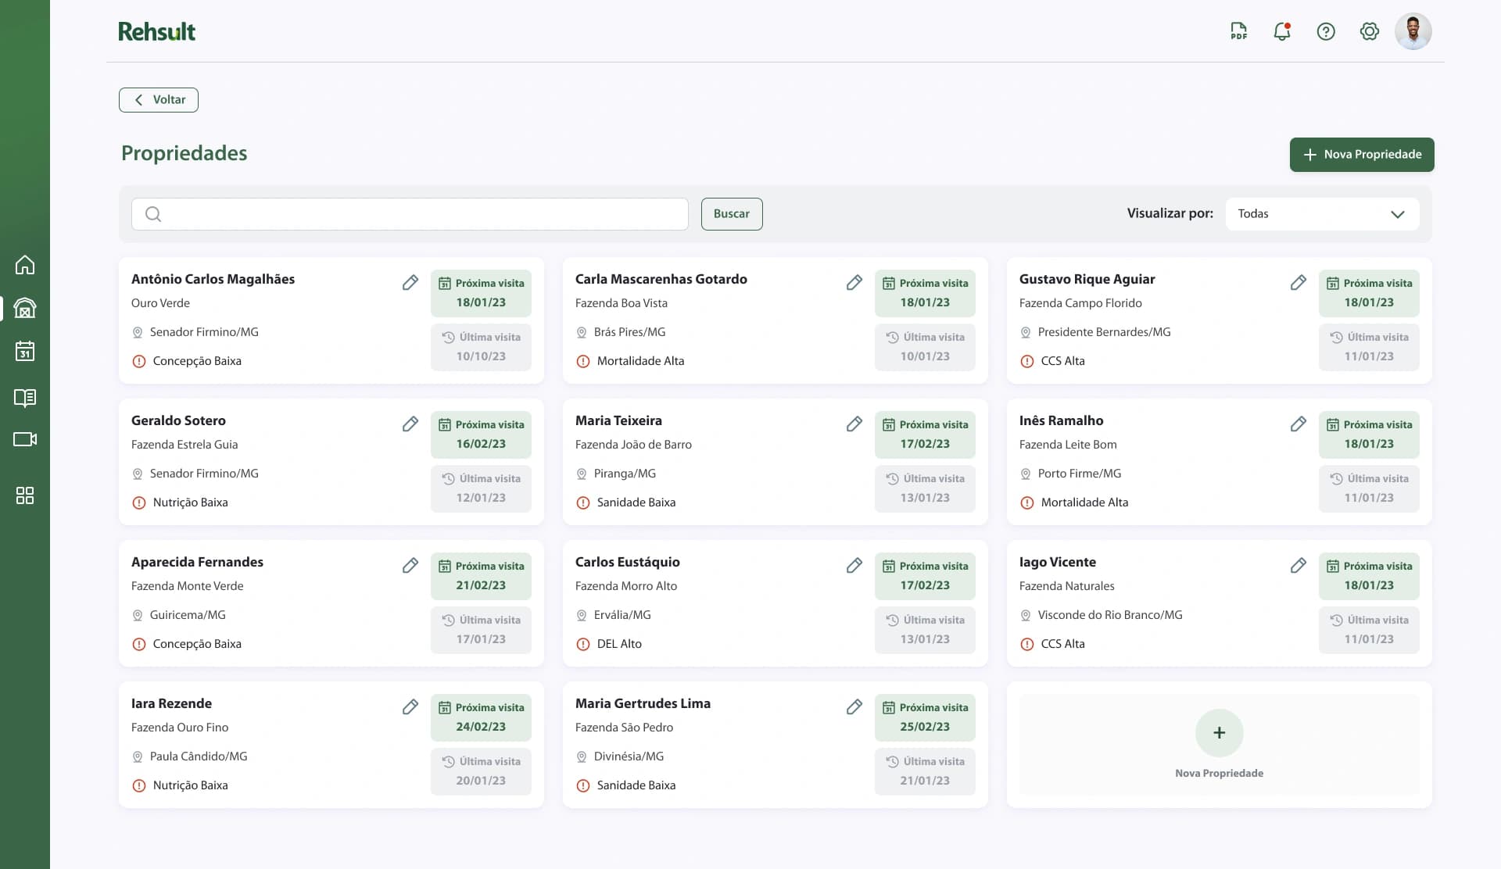
Task: Click the Voltar back button
Action: [x=159, y=100]
